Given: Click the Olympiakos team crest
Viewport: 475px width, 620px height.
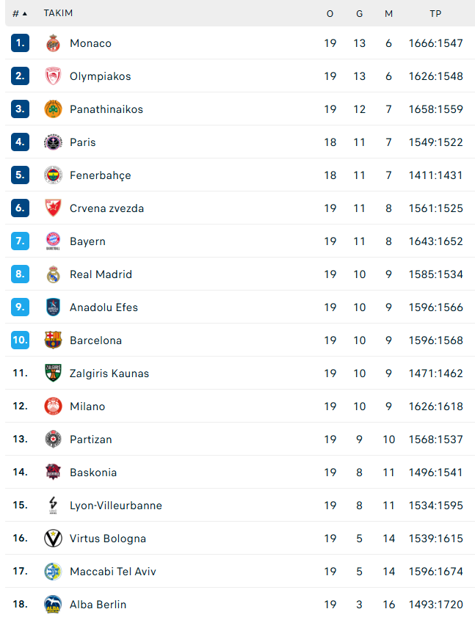Looking at the screenshot, I should (53, 76).
